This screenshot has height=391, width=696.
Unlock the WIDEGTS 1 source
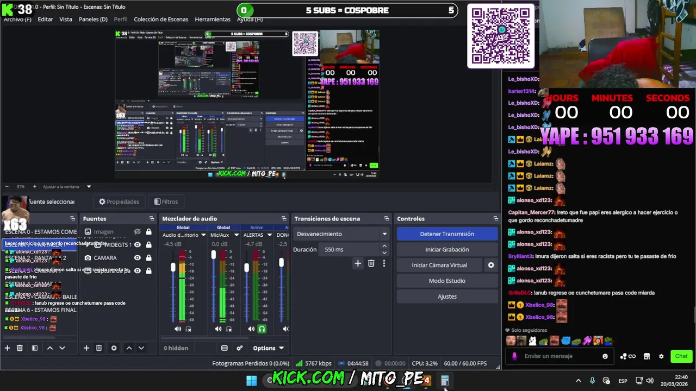pos(148,245)
